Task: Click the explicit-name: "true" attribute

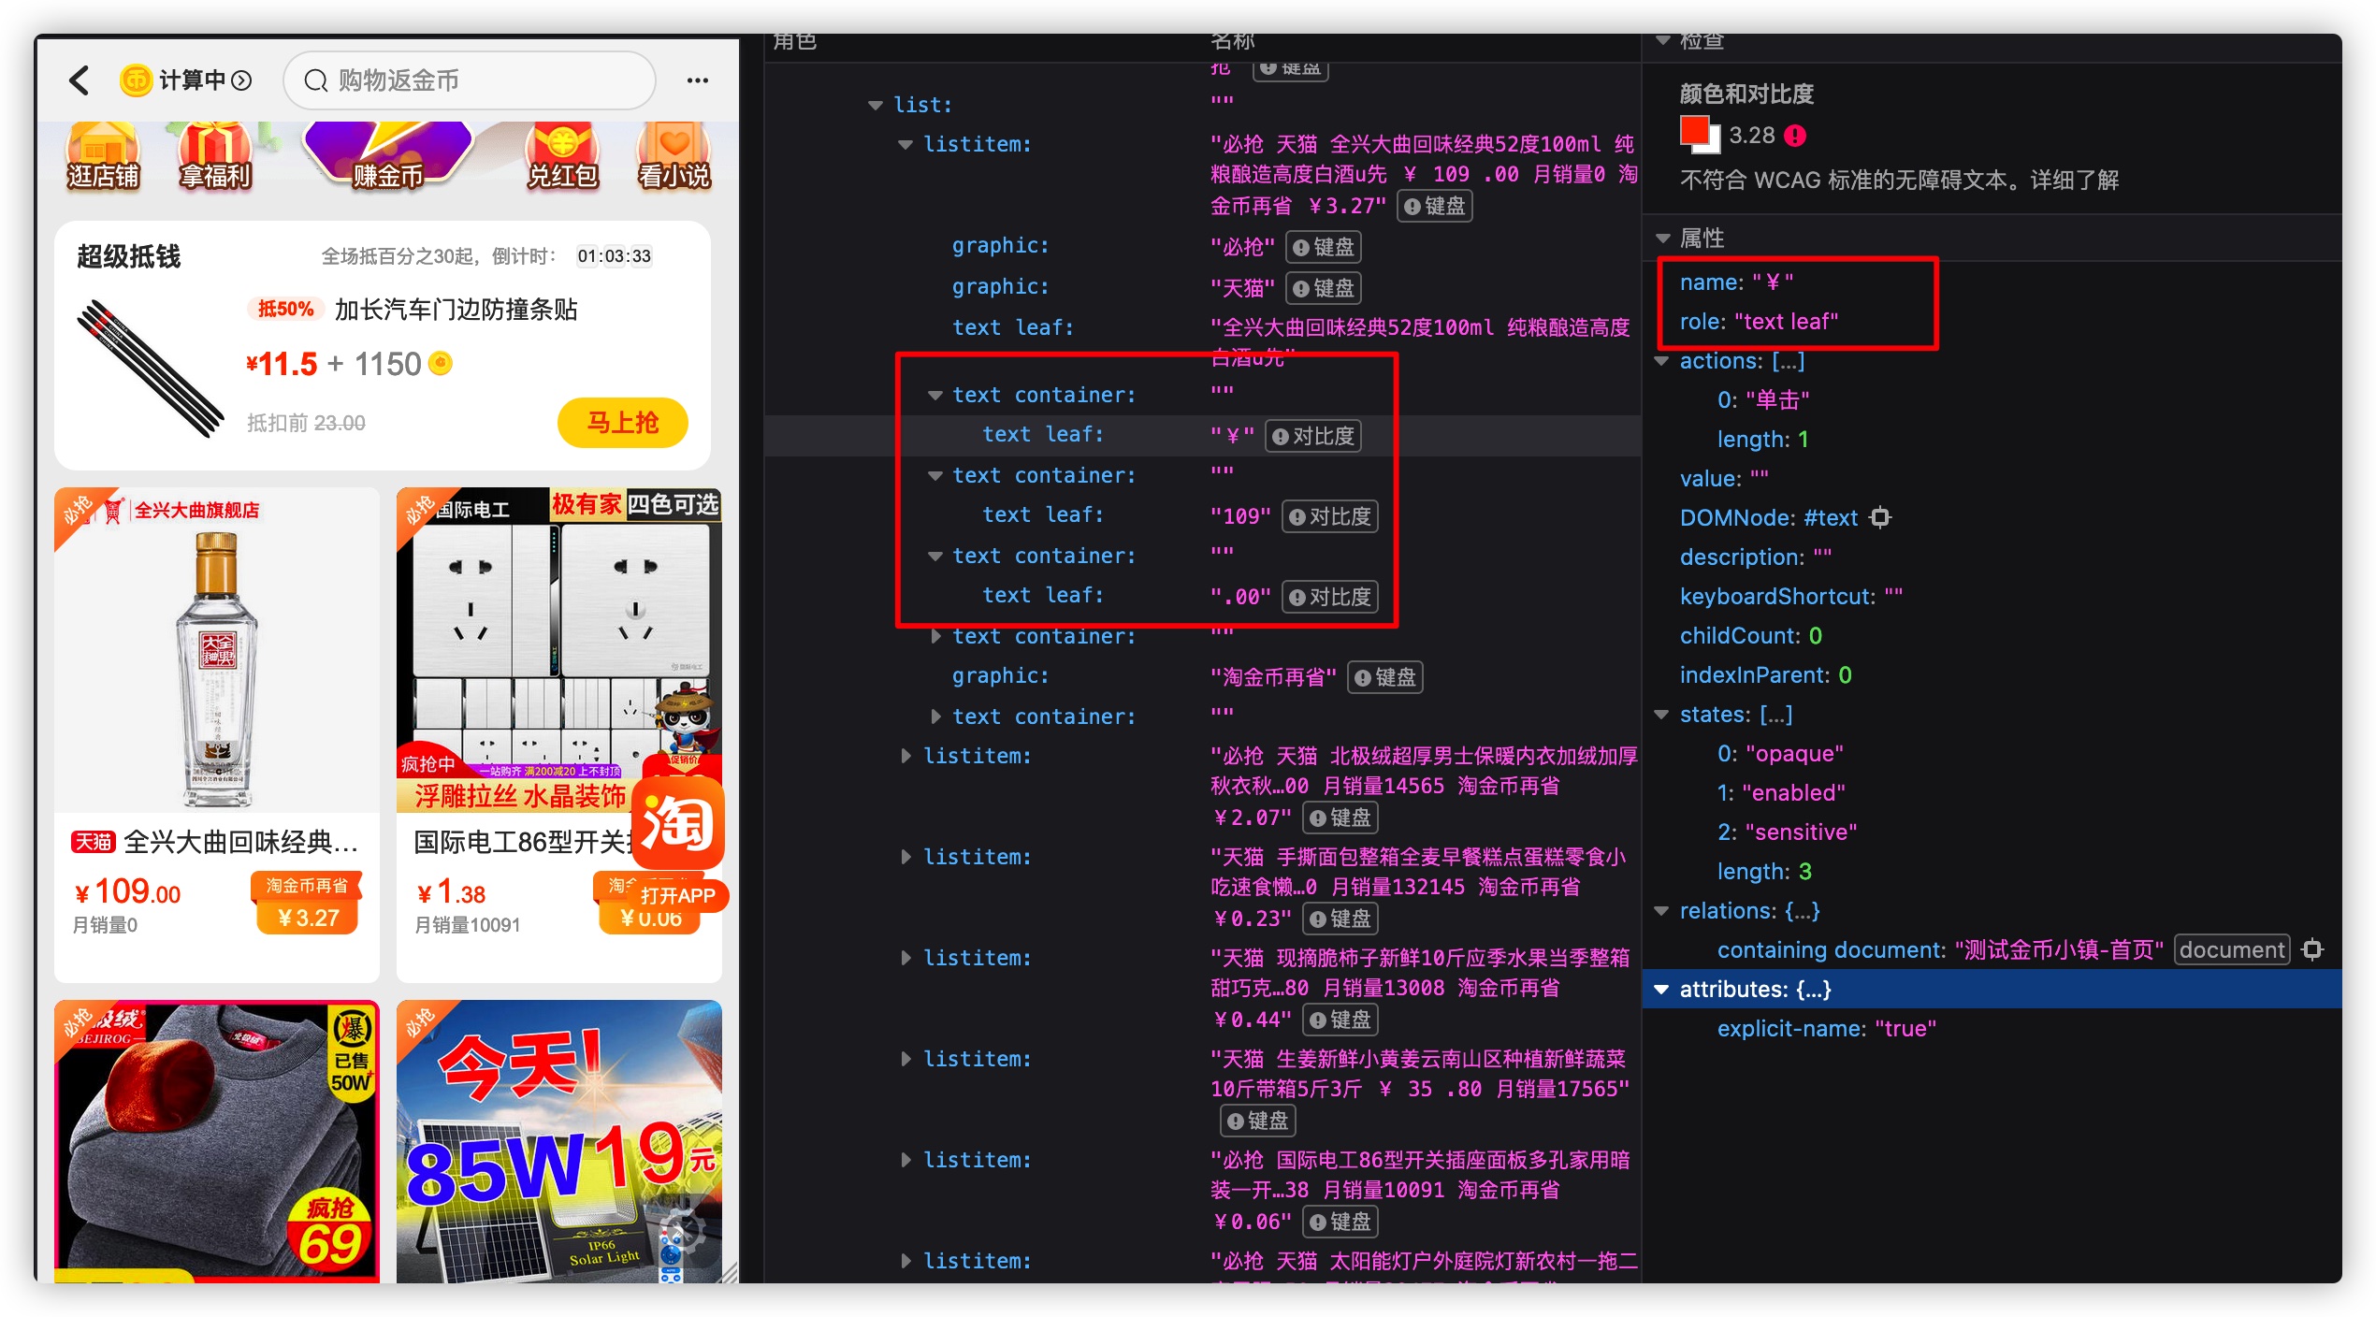Action: (1826, 1029)
